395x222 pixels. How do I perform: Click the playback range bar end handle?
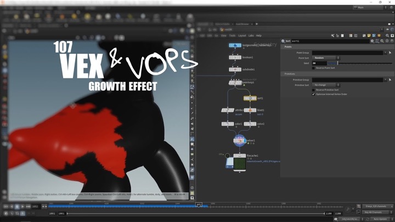pyautogui.click(x=324, y=213)
